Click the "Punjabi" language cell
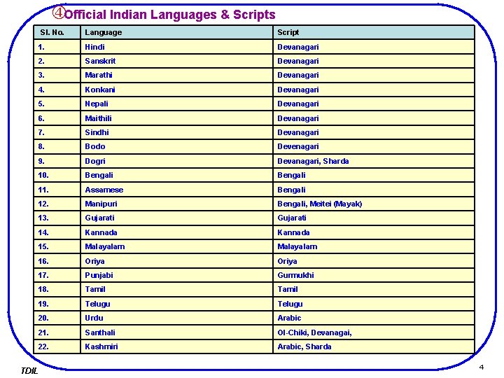Screen dimensions: 504x378 click(x=176, y=275)
